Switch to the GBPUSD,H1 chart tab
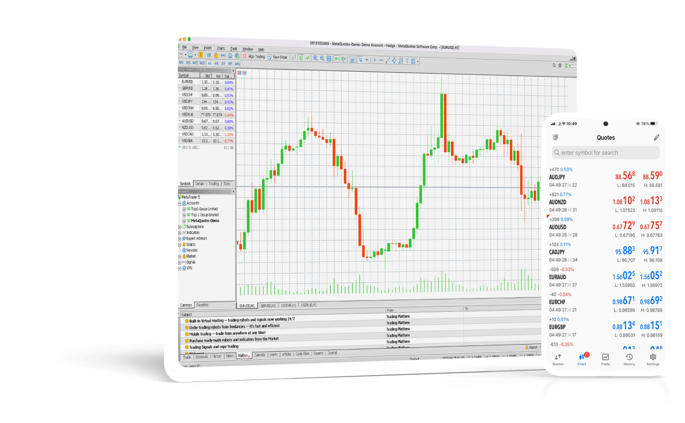685x423 pixels. [268, 305]
